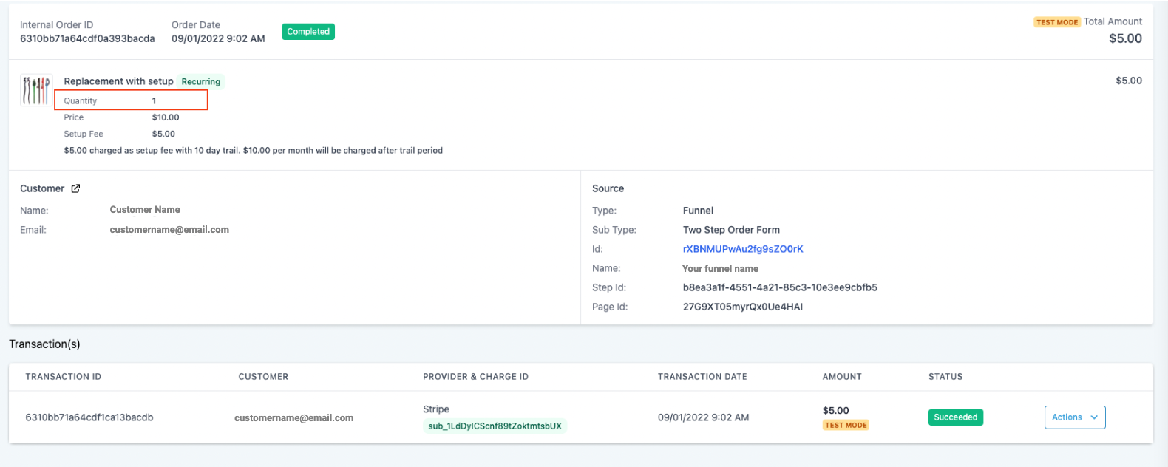Click the PROVIDER & CHARGE ID header
The height and width of the screenshot is (467, 1168).
(475, 377)
